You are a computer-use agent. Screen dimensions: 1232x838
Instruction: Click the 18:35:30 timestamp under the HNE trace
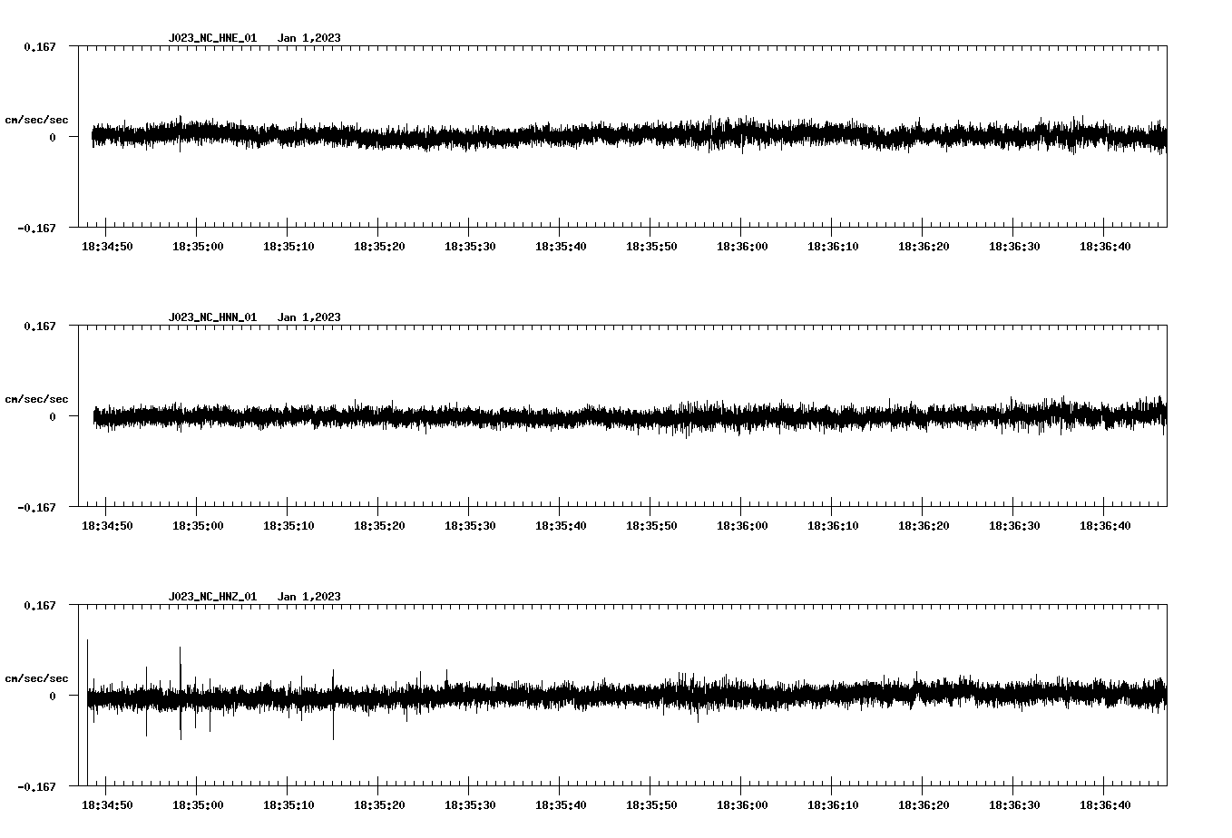pyautogui.click(x=468, y=245)
